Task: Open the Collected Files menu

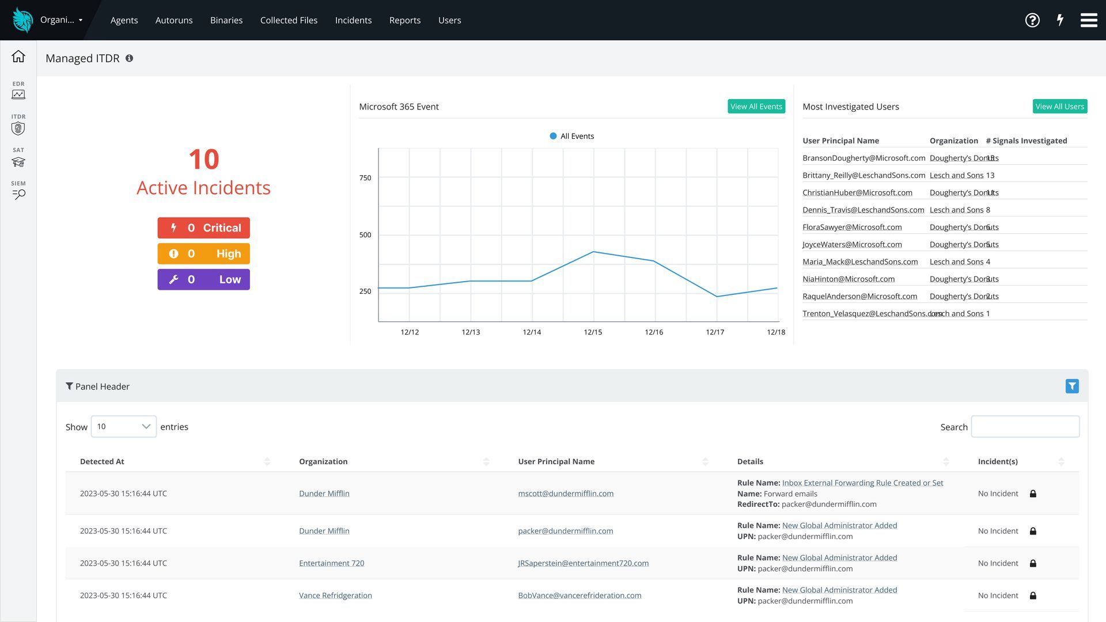Action: tap(289, 20)
